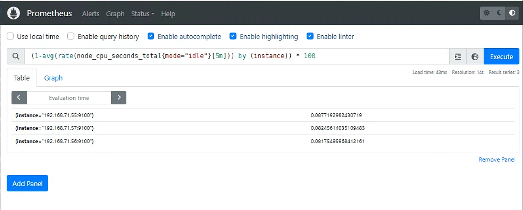Focus the PromQL expression input field
Screen dimensions: 523x210
click(x=237, y=56)
